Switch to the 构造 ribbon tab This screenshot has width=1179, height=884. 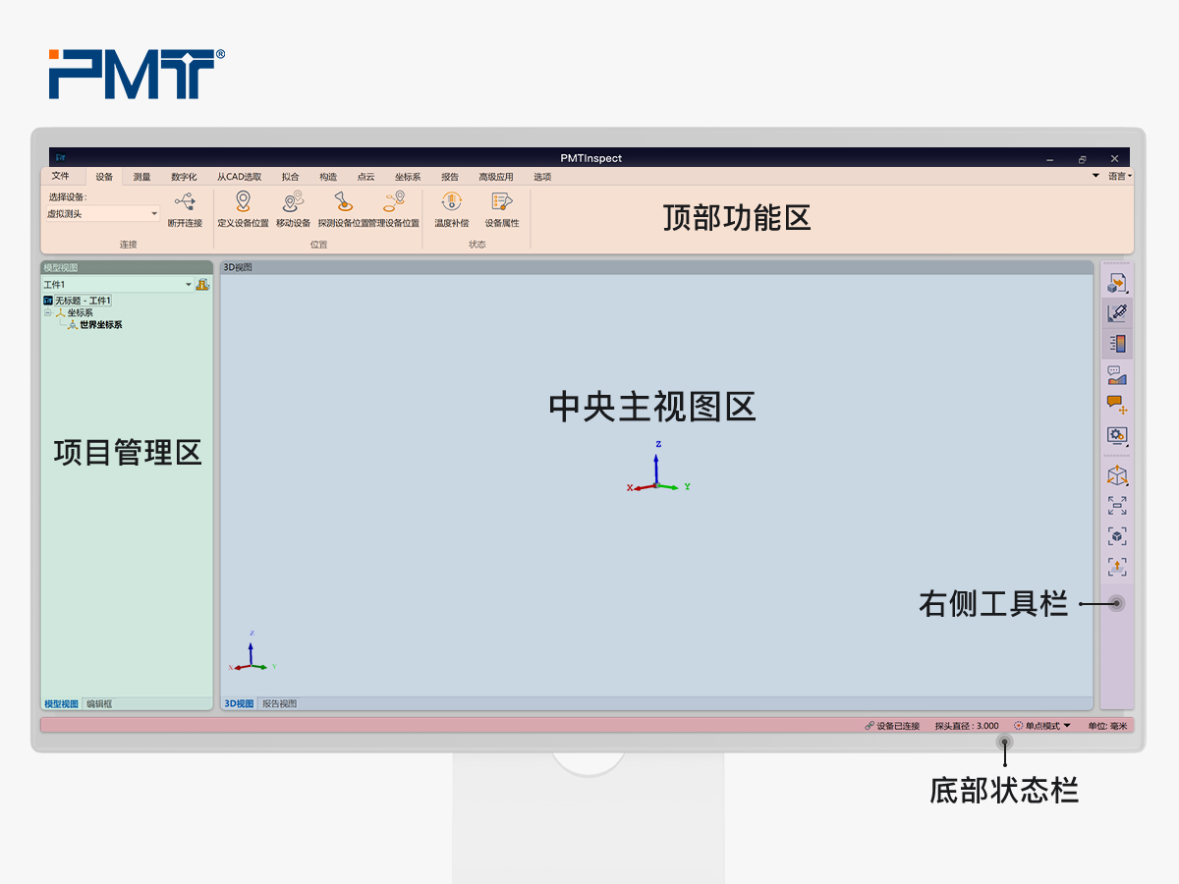pos(328,177)
